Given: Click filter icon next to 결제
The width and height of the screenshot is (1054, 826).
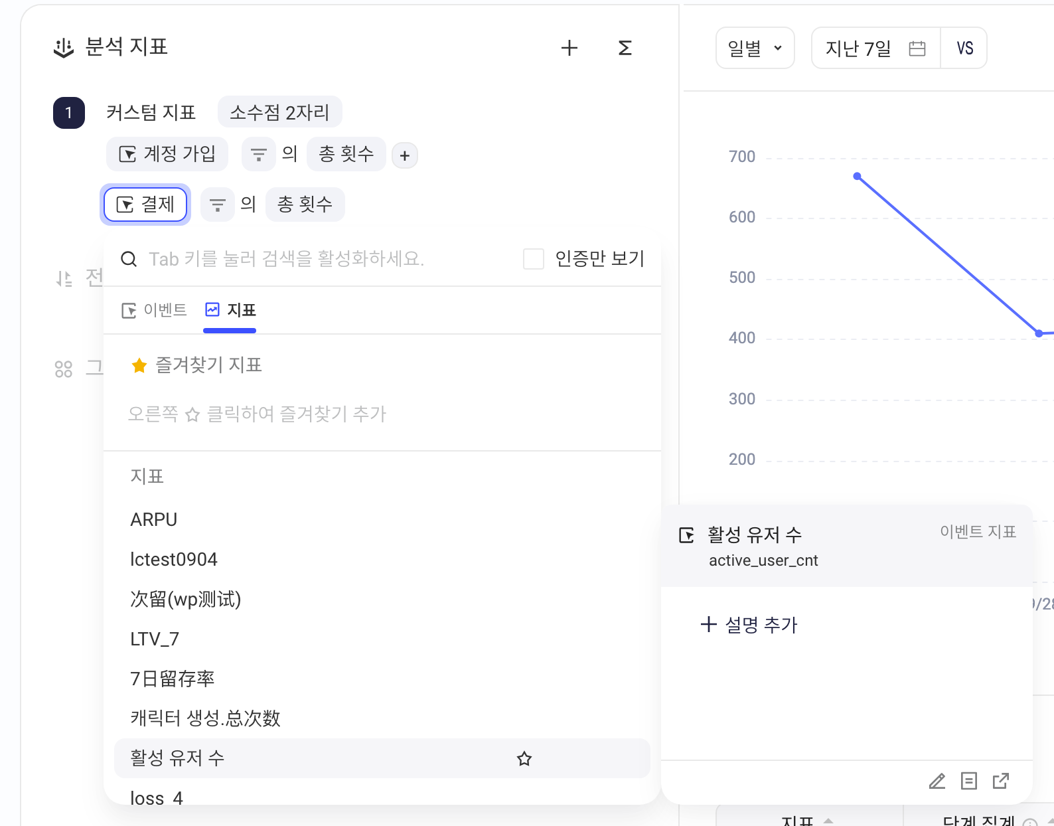Looking at the screenshot, I should click(x=218, y=205).
